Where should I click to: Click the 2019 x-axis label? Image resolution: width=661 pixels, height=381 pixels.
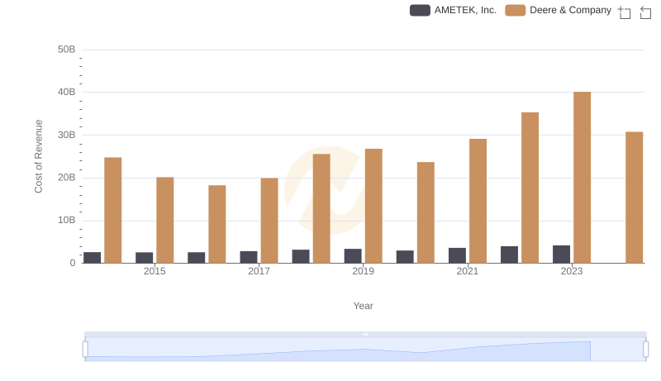[x=363, y=271]
